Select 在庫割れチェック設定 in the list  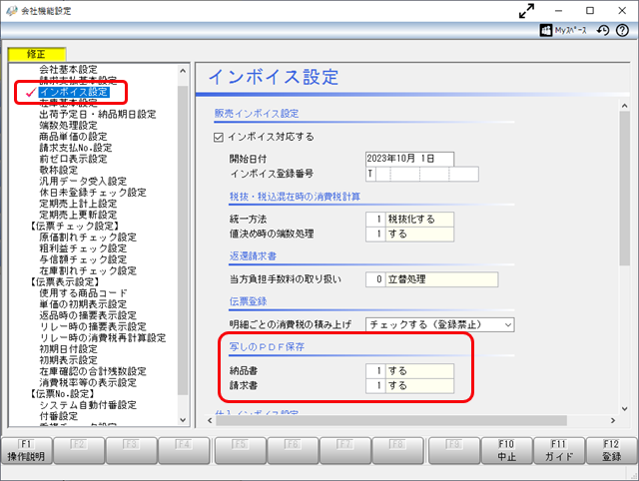(88, 270)
